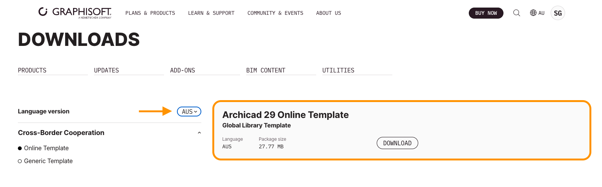Click the Archicad 29 Online Template title
The width and height of the screenshot is (602, 187).
click(285, 115)
